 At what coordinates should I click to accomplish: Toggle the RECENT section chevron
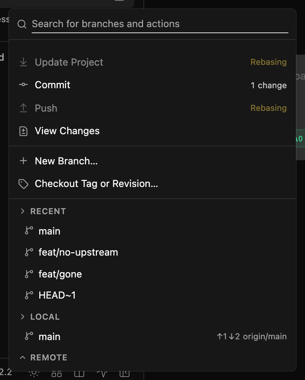[x=23, y=211]
